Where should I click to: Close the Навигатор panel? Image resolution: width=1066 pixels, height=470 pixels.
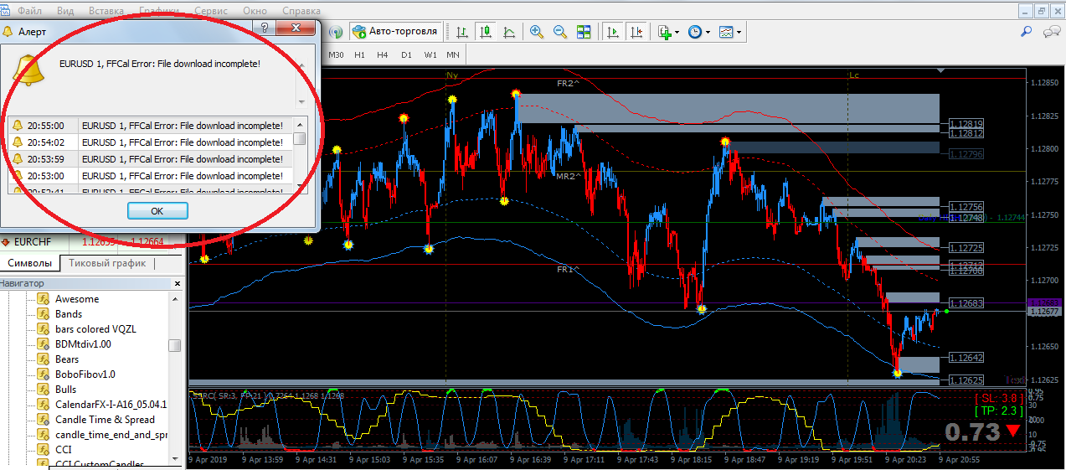point(176,284)
